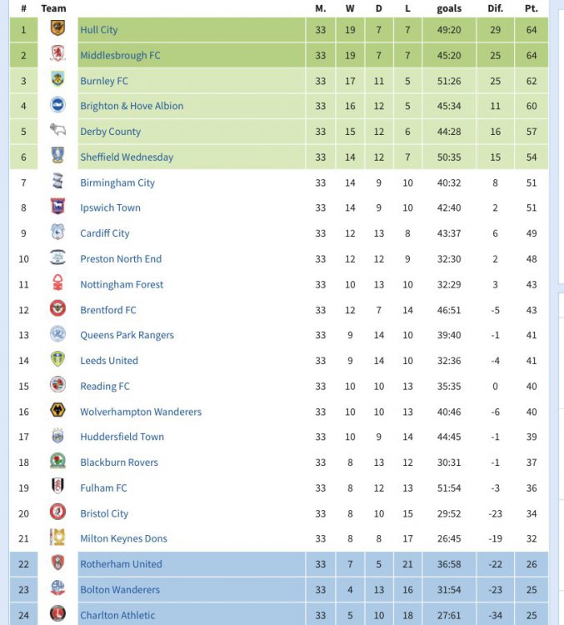564x625 pixels.
Task: Click the Wolverhampton Wanderers wolf crest icon
Action: 57,412
